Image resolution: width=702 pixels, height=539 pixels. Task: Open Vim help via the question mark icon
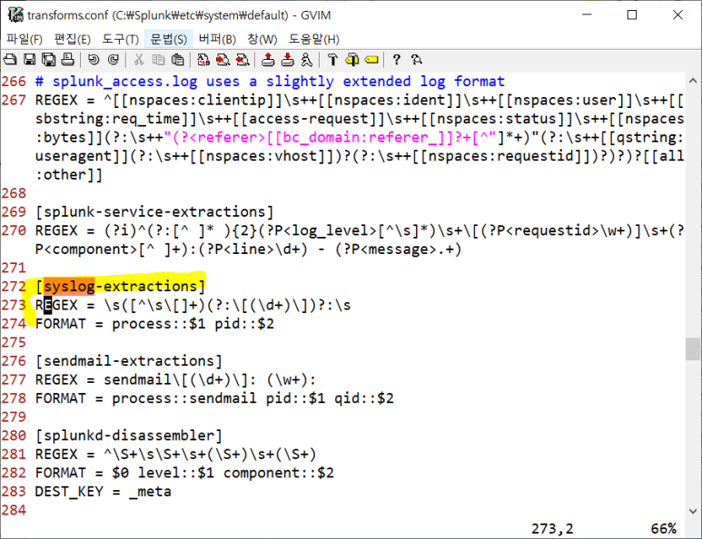pyautogui.click(x=397, y=60)
